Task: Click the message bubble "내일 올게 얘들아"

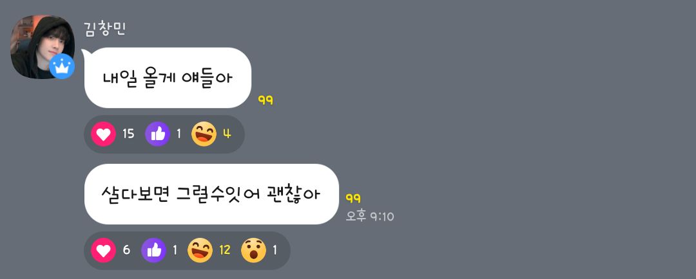Action: tap(168, 78)
